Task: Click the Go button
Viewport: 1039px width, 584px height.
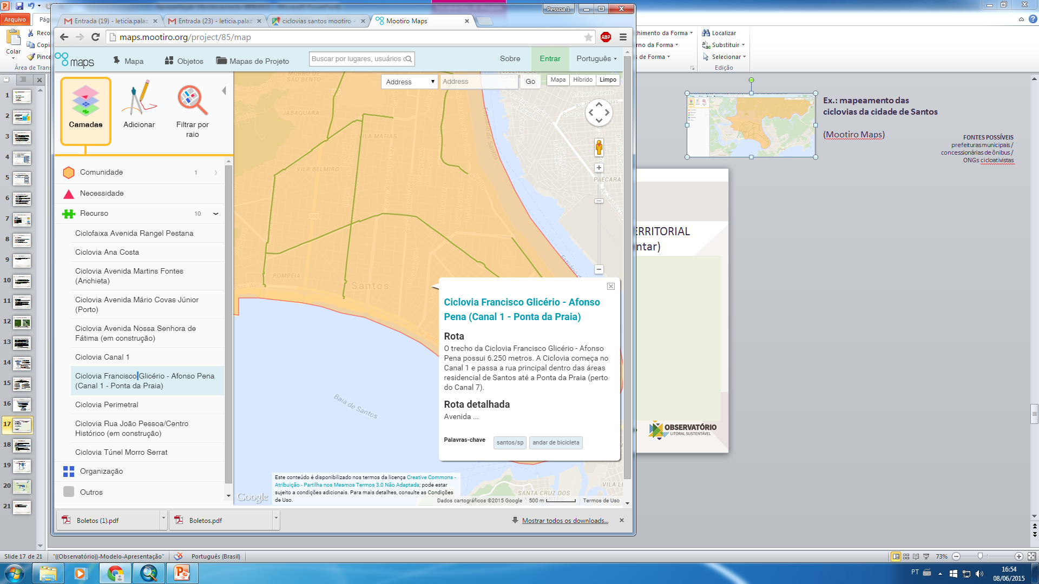Action: tap(530, 82)
